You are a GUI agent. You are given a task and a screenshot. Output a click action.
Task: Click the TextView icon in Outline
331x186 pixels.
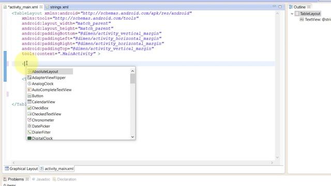coord(302,20)
